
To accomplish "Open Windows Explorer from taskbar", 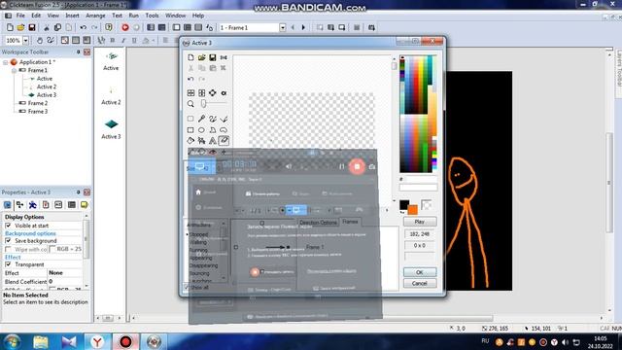I will (41, 341).
